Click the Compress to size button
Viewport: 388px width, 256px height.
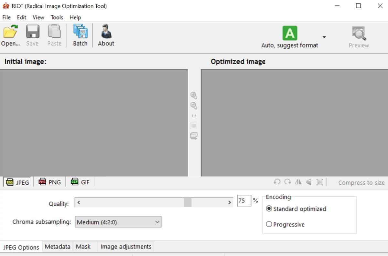(x=361, y=183)
